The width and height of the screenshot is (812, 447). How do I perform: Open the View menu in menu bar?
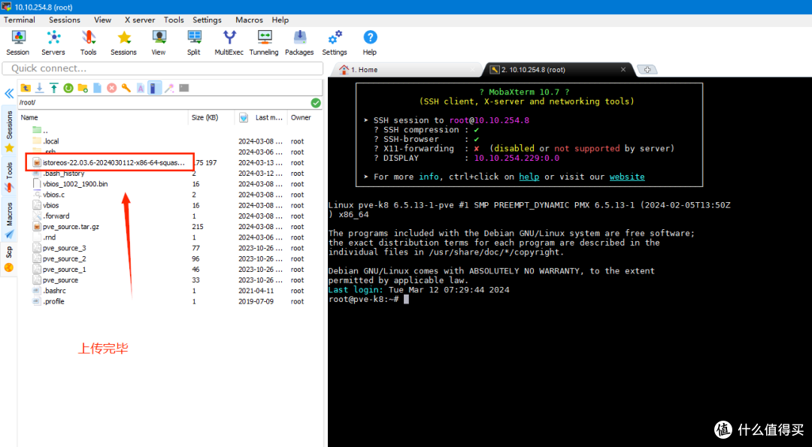(x=102, y=20)
